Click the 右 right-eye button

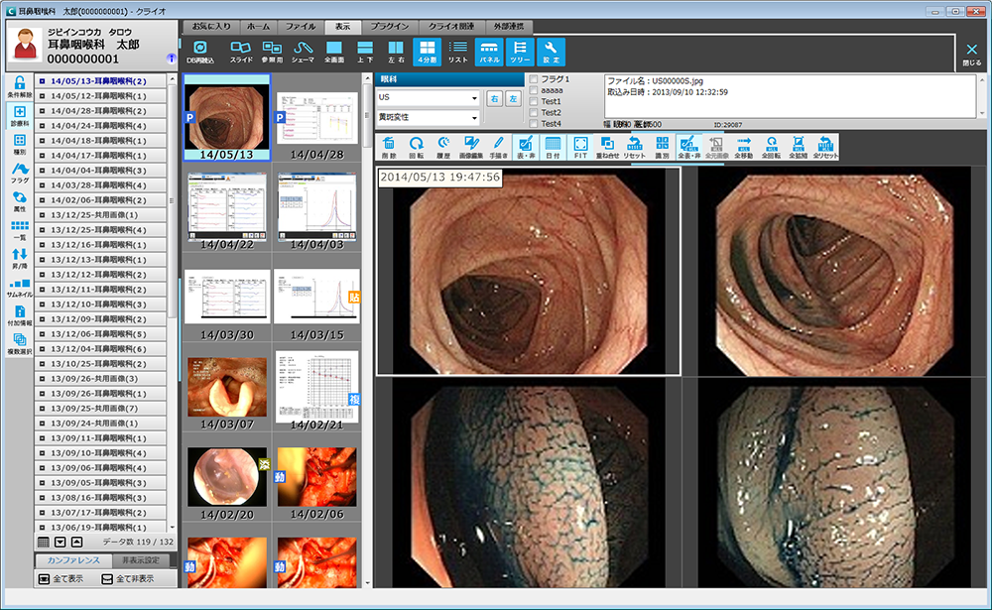click(x=494, y=99)
